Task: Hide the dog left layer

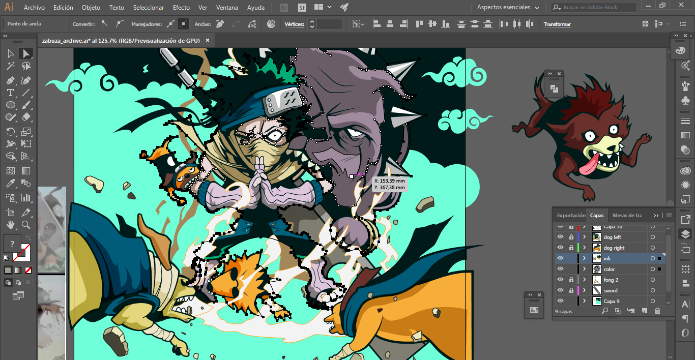Action: tap(560, 237)
